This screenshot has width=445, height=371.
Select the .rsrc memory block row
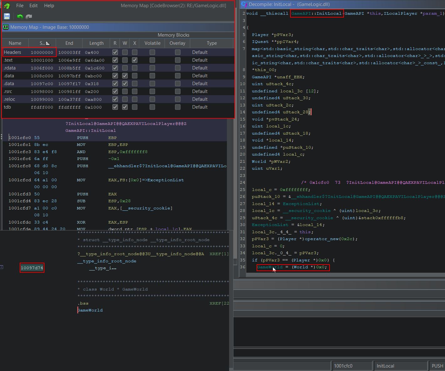tap(8, 91)
